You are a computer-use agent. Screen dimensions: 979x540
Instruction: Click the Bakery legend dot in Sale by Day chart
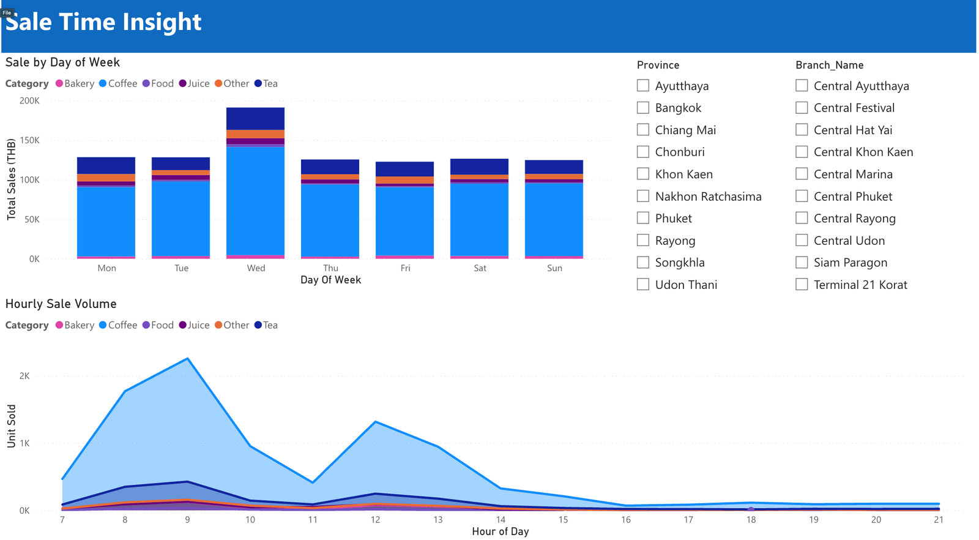[x=59, y=83]
